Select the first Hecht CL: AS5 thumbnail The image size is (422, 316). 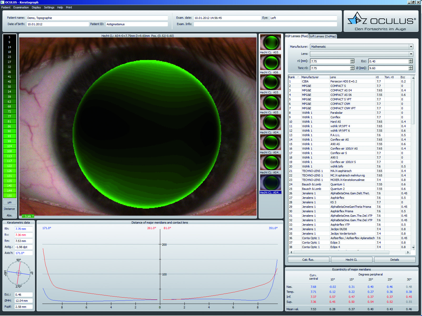coord(270,42)
